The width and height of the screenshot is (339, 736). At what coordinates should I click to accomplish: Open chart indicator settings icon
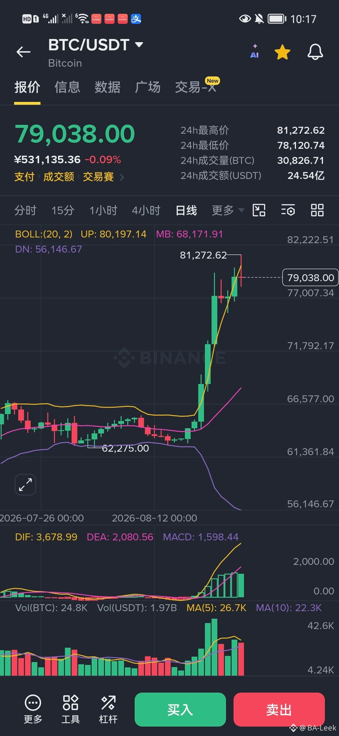(x=288, y=210)
